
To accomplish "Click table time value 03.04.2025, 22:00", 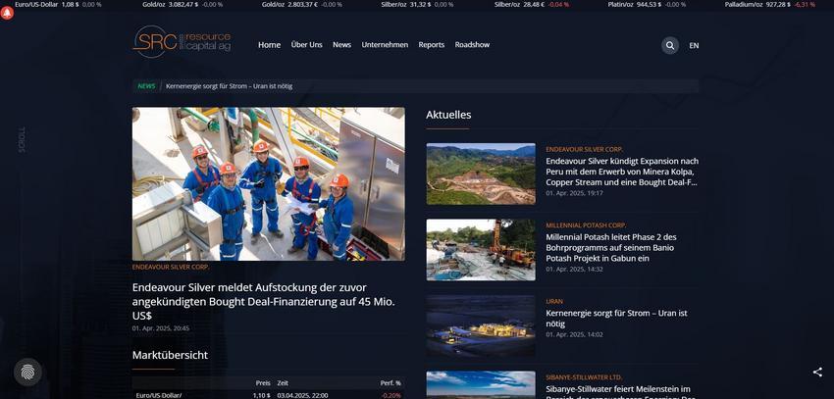I will pos(302,395).
